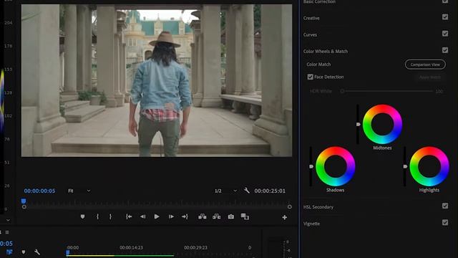Click the Add Marker button
Image resolution: width=458 pixels, height=258 pixels.
83,216
